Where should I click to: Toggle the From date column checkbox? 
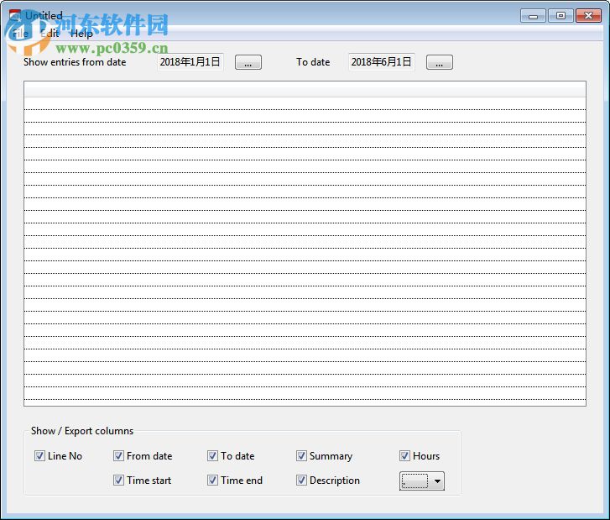[x=118, y=455]
